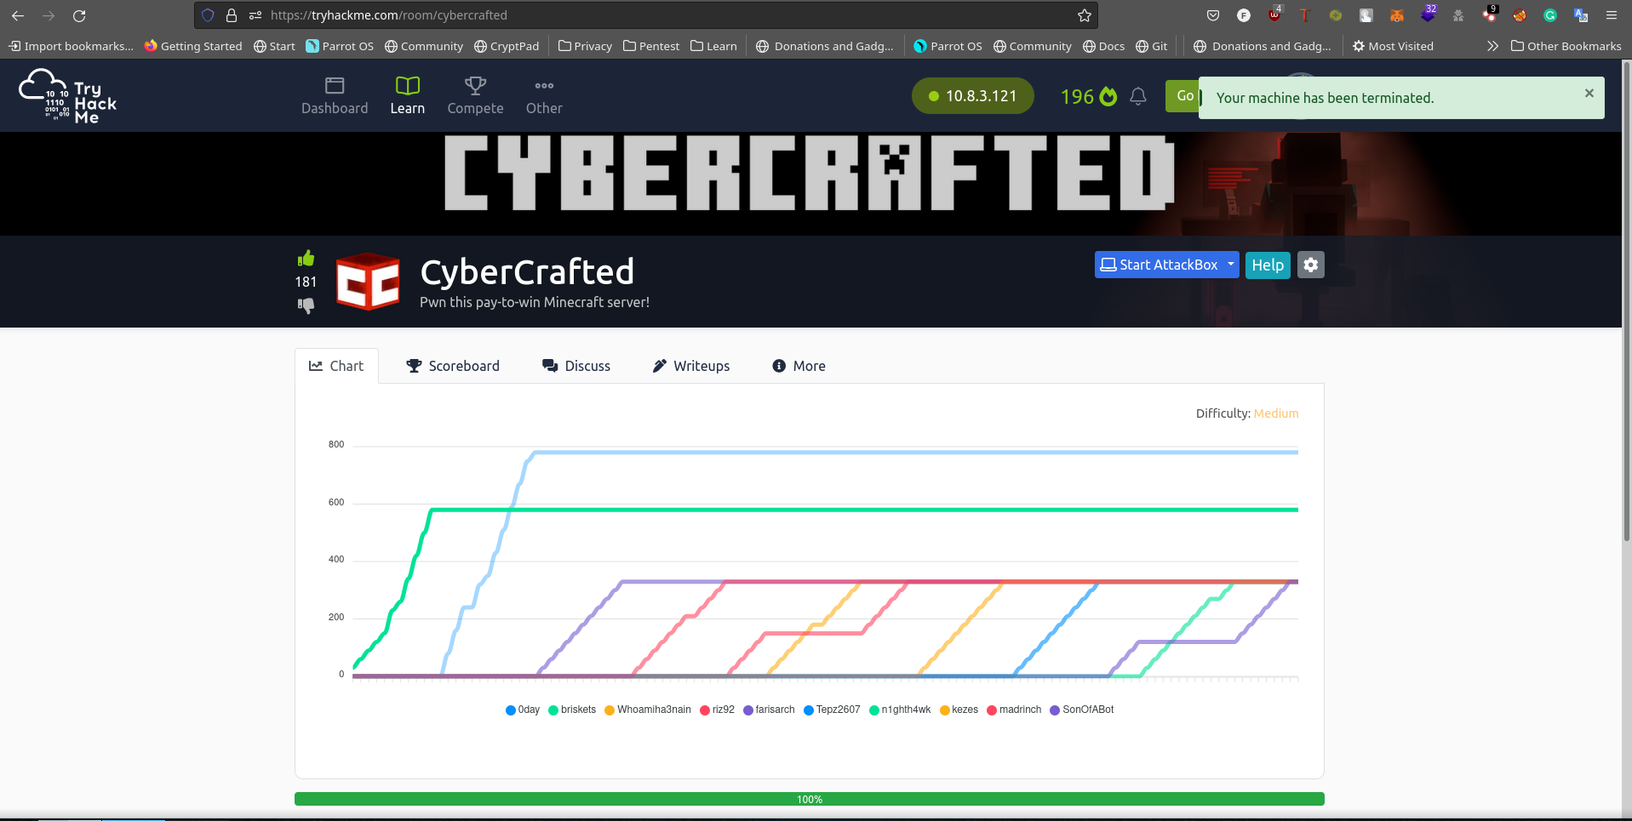
Task: Open the Discuss tab
Action: pos(576,366)
